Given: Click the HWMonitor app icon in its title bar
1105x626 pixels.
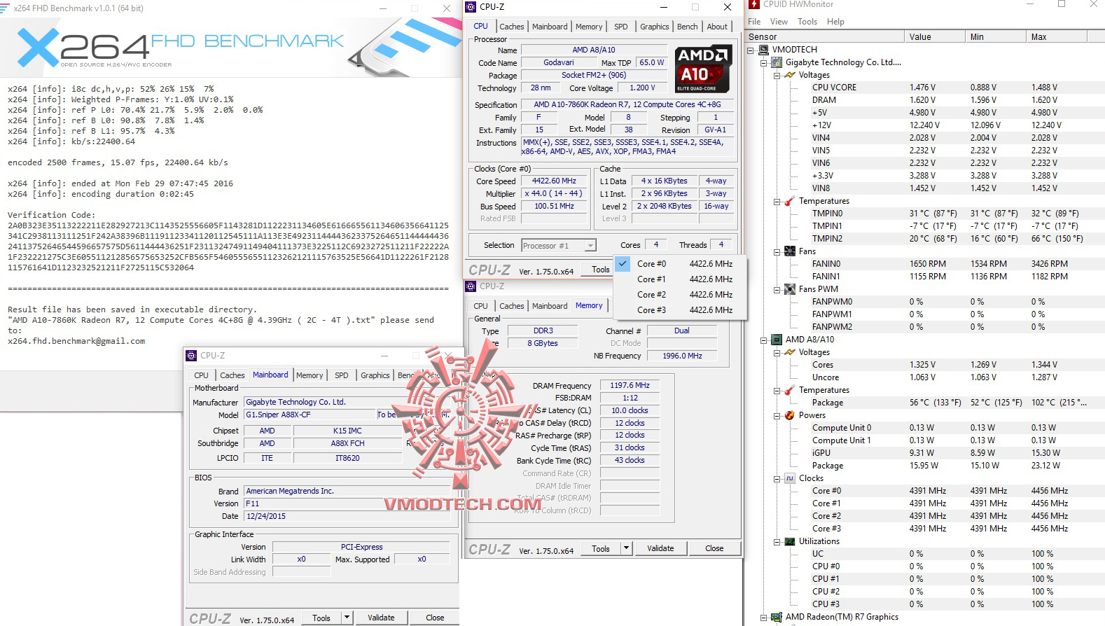Looking at the screenshot, I should click(x=754, y=4).
